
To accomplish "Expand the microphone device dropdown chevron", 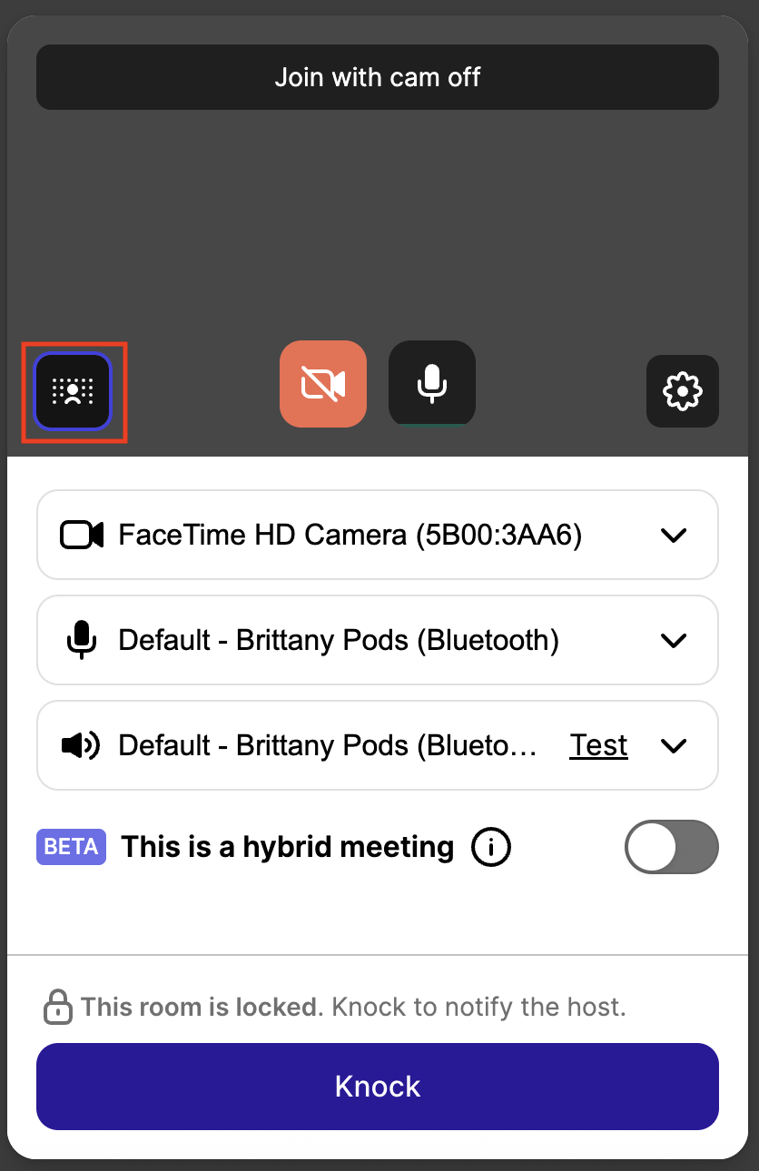I will tap(673, 640).
